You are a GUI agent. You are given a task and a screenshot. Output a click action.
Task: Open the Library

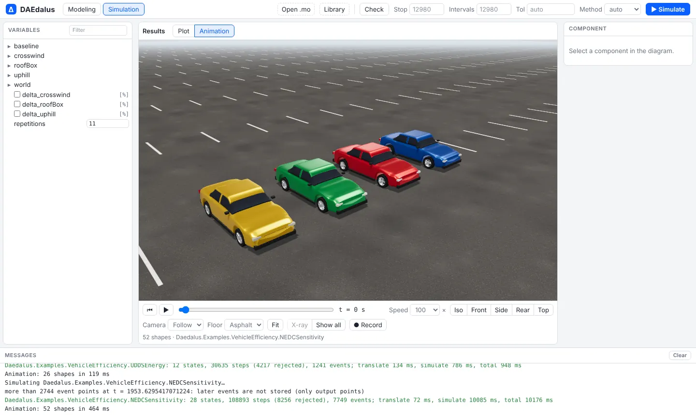coord(334,9)
